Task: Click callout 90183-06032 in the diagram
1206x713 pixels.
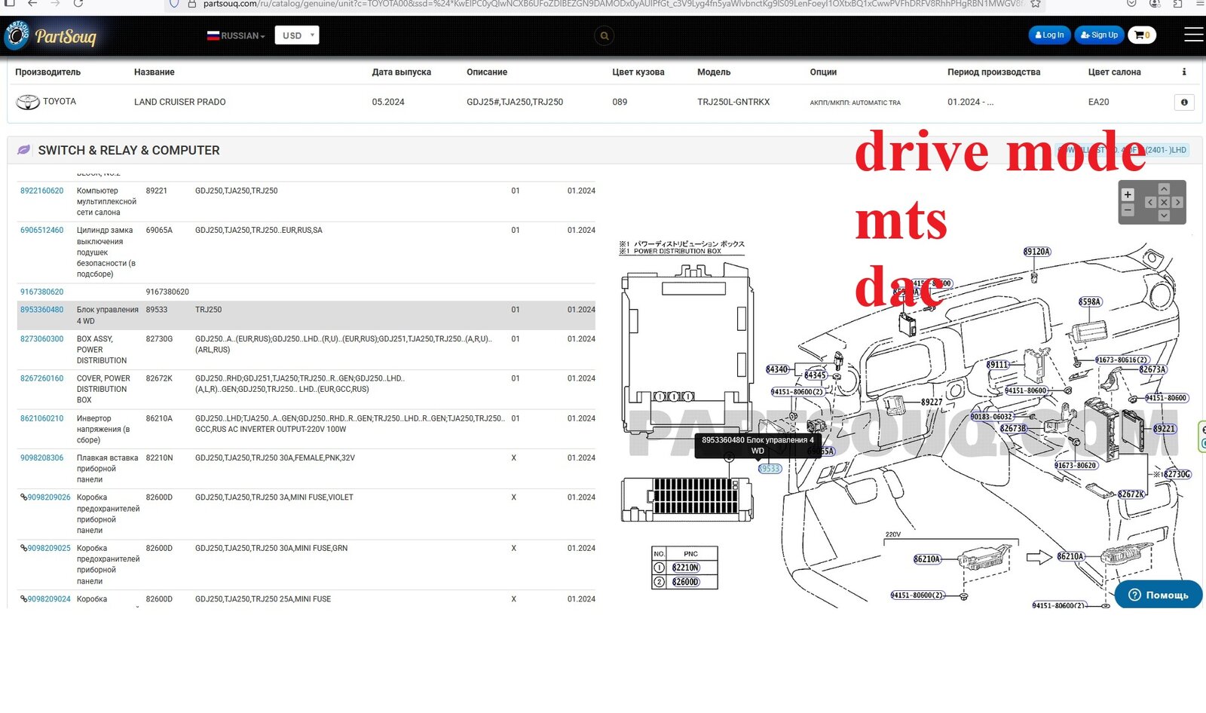Action: coord(992,416)
